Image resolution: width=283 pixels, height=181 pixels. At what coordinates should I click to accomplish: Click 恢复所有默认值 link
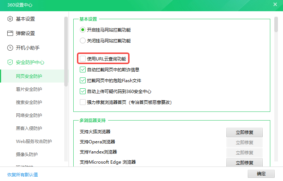22,174
